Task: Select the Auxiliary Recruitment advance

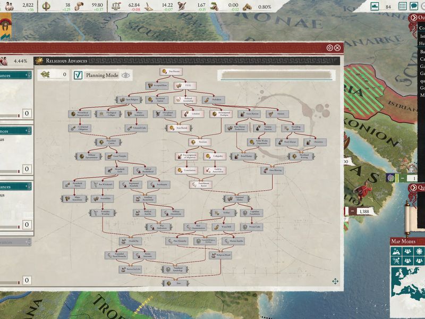Action: coord(144,199)
